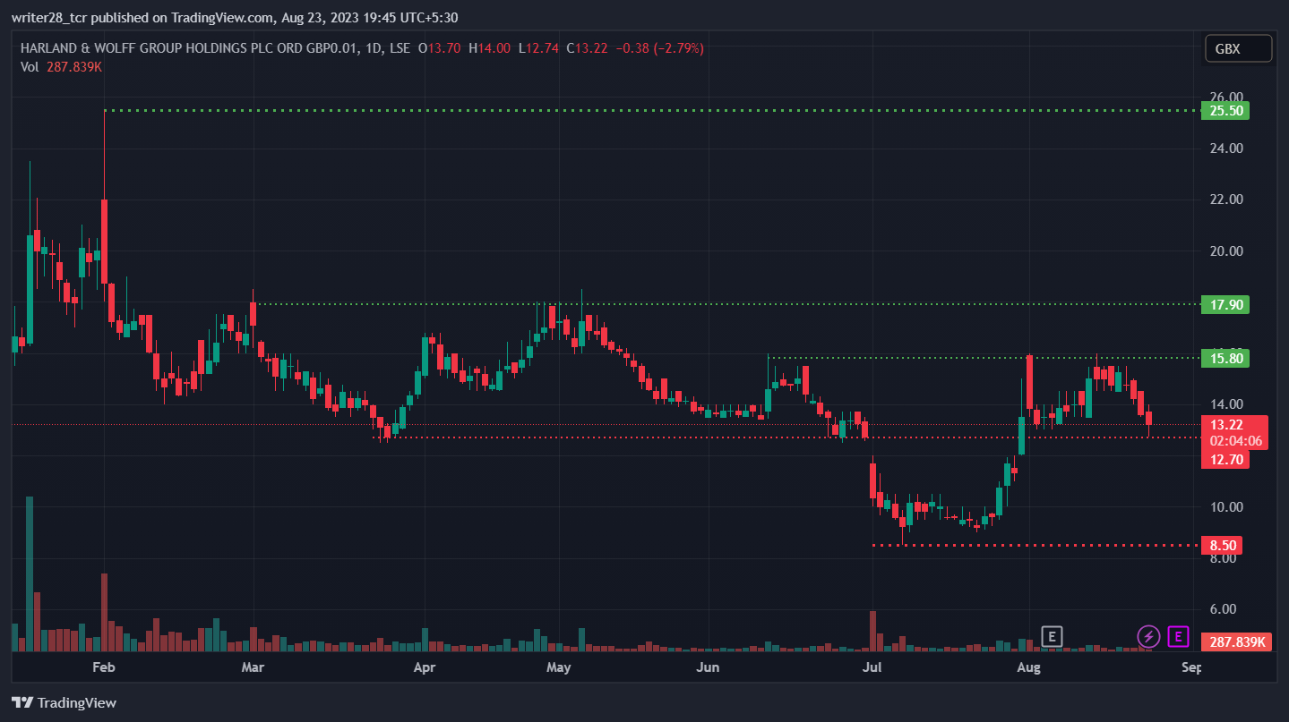Click the purple lightning bolt event icon
1289x722 pixels.
(1148, 637)
